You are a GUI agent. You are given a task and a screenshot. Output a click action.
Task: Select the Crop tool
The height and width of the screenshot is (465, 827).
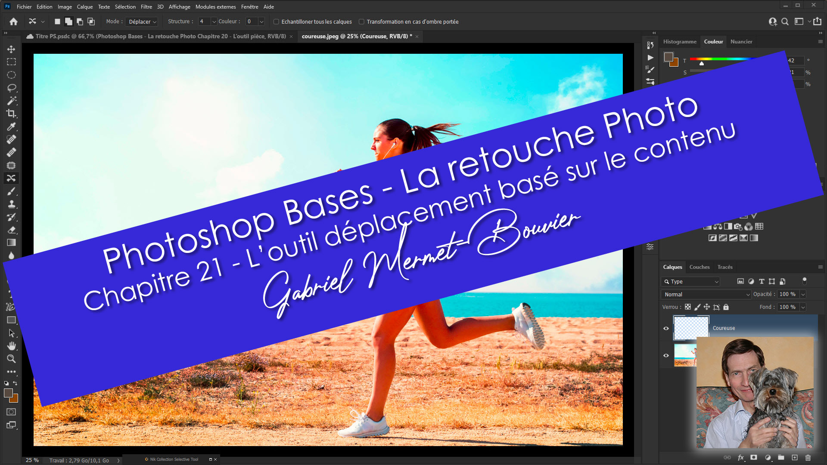(11, 114)
